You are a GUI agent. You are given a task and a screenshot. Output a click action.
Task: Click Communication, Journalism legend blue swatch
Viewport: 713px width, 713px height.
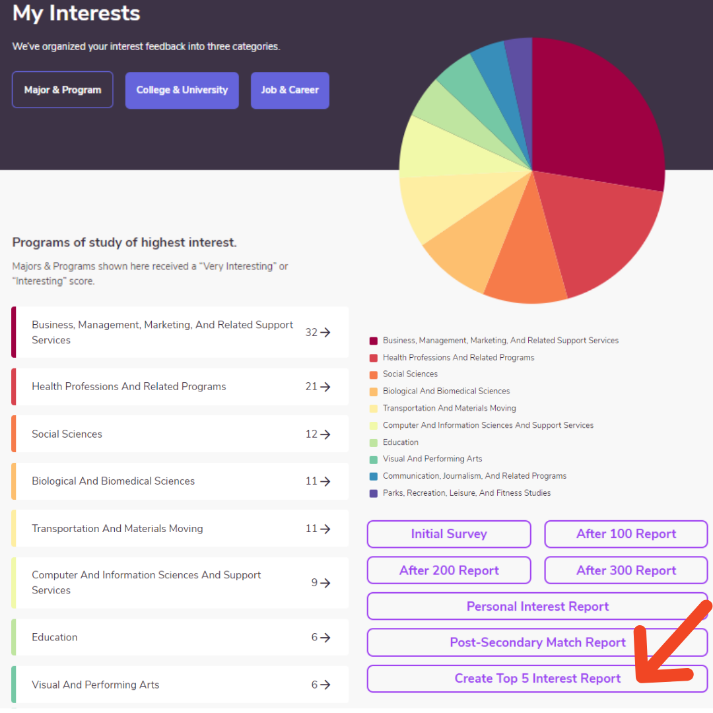(x=373, y=477)
